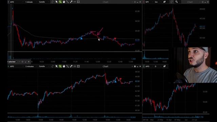The width and height of the screenshot is (217, 122).
Task: Choose horizontal line tool in APO 1 minute chart
Action: click(x=75, y=2)
